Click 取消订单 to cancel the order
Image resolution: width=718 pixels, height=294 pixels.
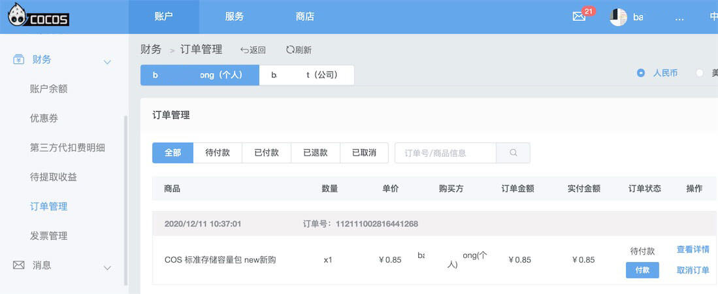pyautogui.click(x=693, y=270)
